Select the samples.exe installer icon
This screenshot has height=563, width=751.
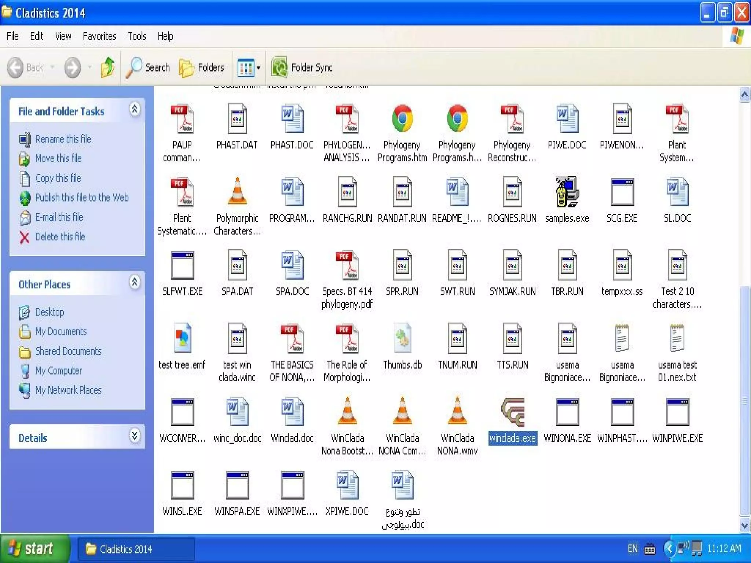click(x=567, y=192)
